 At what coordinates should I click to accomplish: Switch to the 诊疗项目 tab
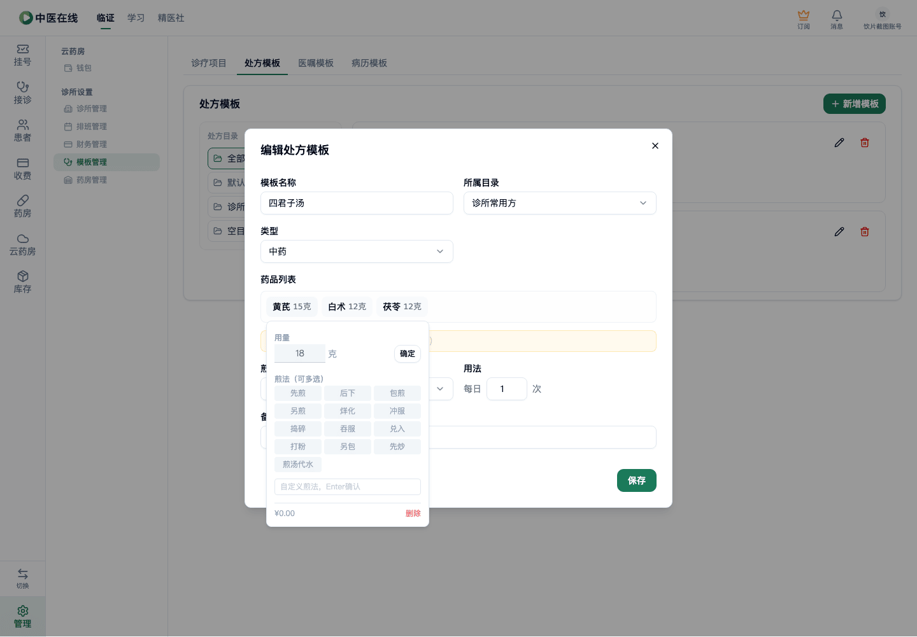pyautogui.click(x=209, y=63)
